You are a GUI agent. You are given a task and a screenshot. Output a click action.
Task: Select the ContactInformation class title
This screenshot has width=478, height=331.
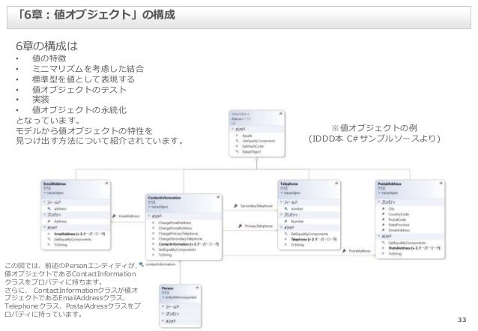click(164, 198)
